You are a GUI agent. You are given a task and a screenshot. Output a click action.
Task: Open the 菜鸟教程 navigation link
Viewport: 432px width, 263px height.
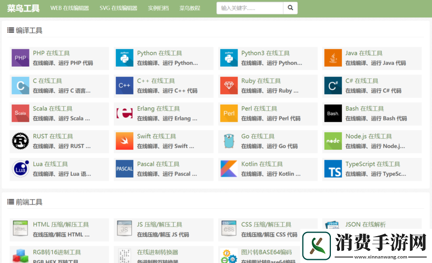(x=190, y=8)
